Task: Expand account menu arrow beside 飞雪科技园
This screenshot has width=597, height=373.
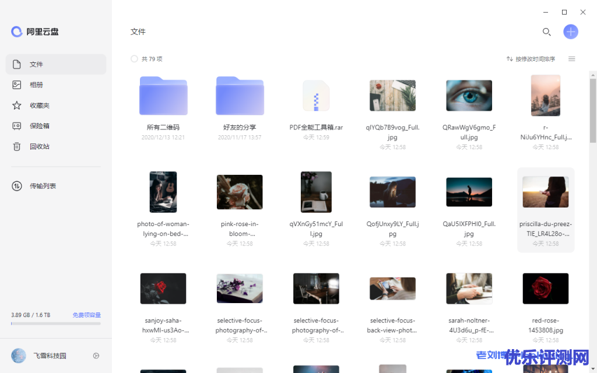Action: pos(96,356)
